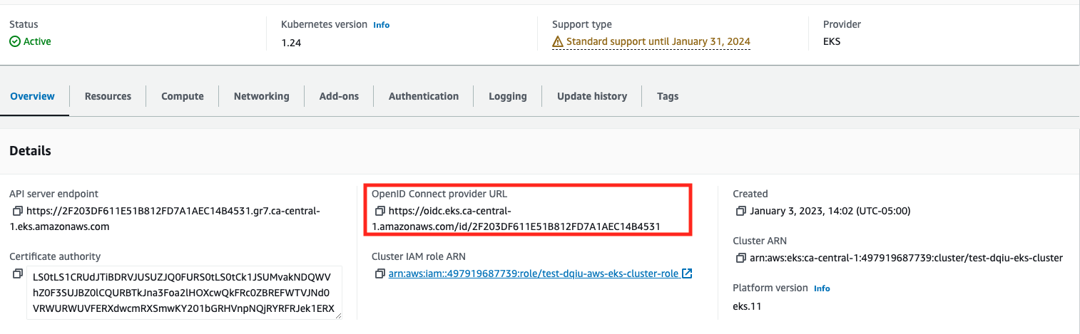Copy the Cluster ARN value
The width and height of the screenshot is (1080, 334).
[741, 258]
